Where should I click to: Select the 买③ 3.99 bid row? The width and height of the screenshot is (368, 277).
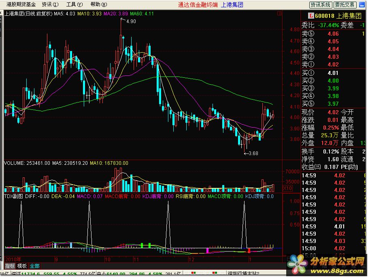[333, 88]
